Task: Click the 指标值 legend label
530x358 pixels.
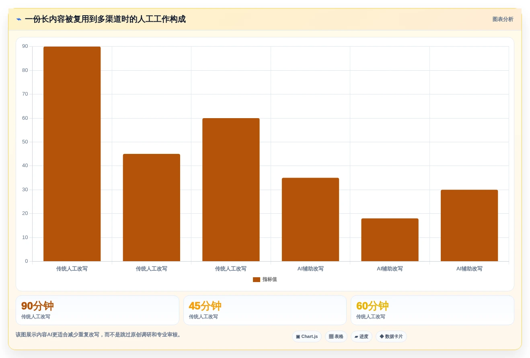Action: (x=269, y=280)
